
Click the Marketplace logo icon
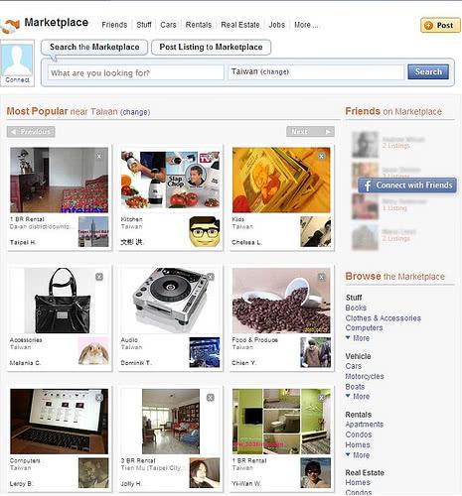click(10, 26)
